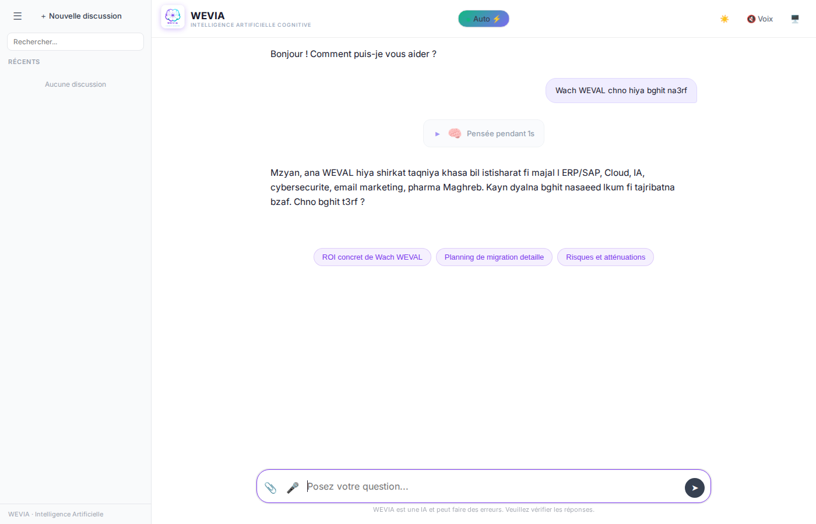Screen dimensions: 816x524
Task: Activate the microphone voice input icon
Action: pyautogui.click(x=293, y=487)
